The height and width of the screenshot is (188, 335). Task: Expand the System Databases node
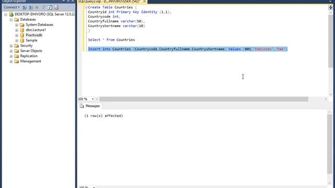point(17,25)
